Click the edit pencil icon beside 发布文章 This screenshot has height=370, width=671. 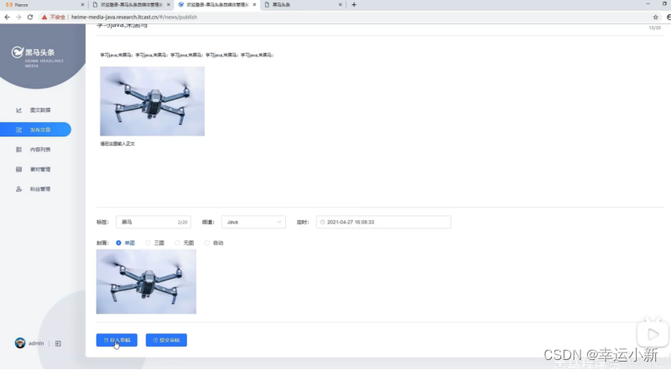click(18, 130)
